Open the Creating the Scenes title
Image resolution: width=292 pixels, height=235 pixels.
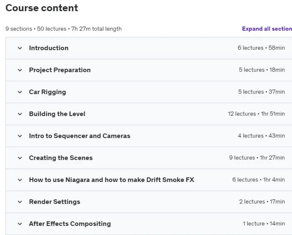pyautogui.click(x=61, y=158)
